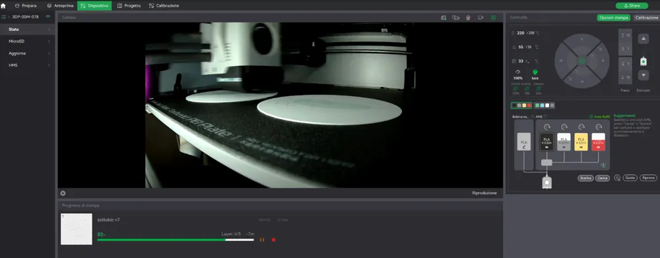660x258 pixels.
Task: Toggle the chamber light (luce) icon
Action: click(535, 72)
